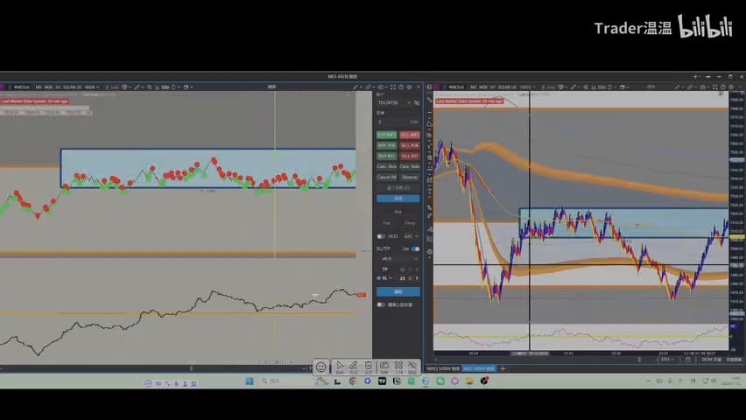
Task: Select the pointer tool in annotation bar
Action: 340,367
